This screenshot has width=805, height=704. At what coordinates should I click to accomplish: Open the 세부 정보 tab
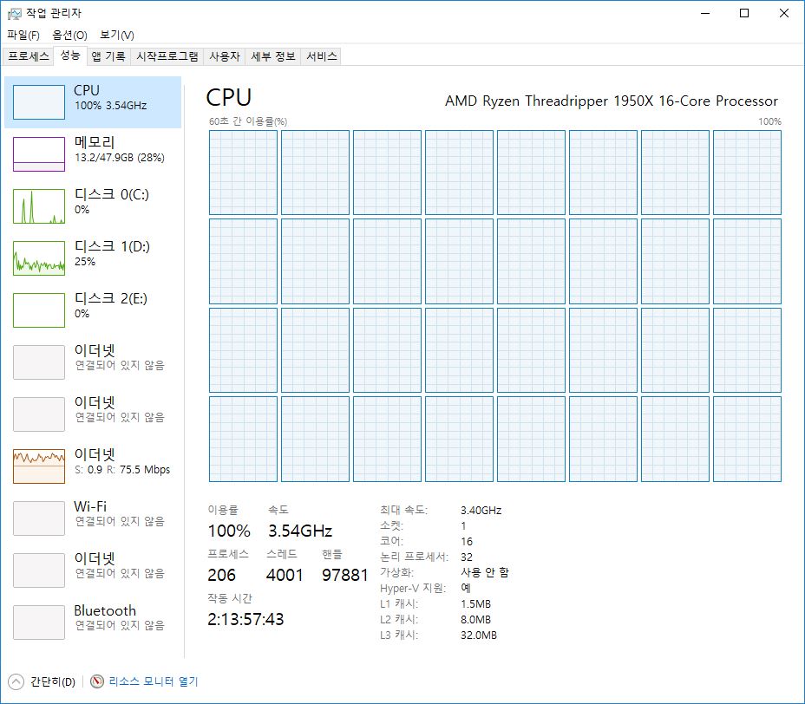click(x=273, y=56)
